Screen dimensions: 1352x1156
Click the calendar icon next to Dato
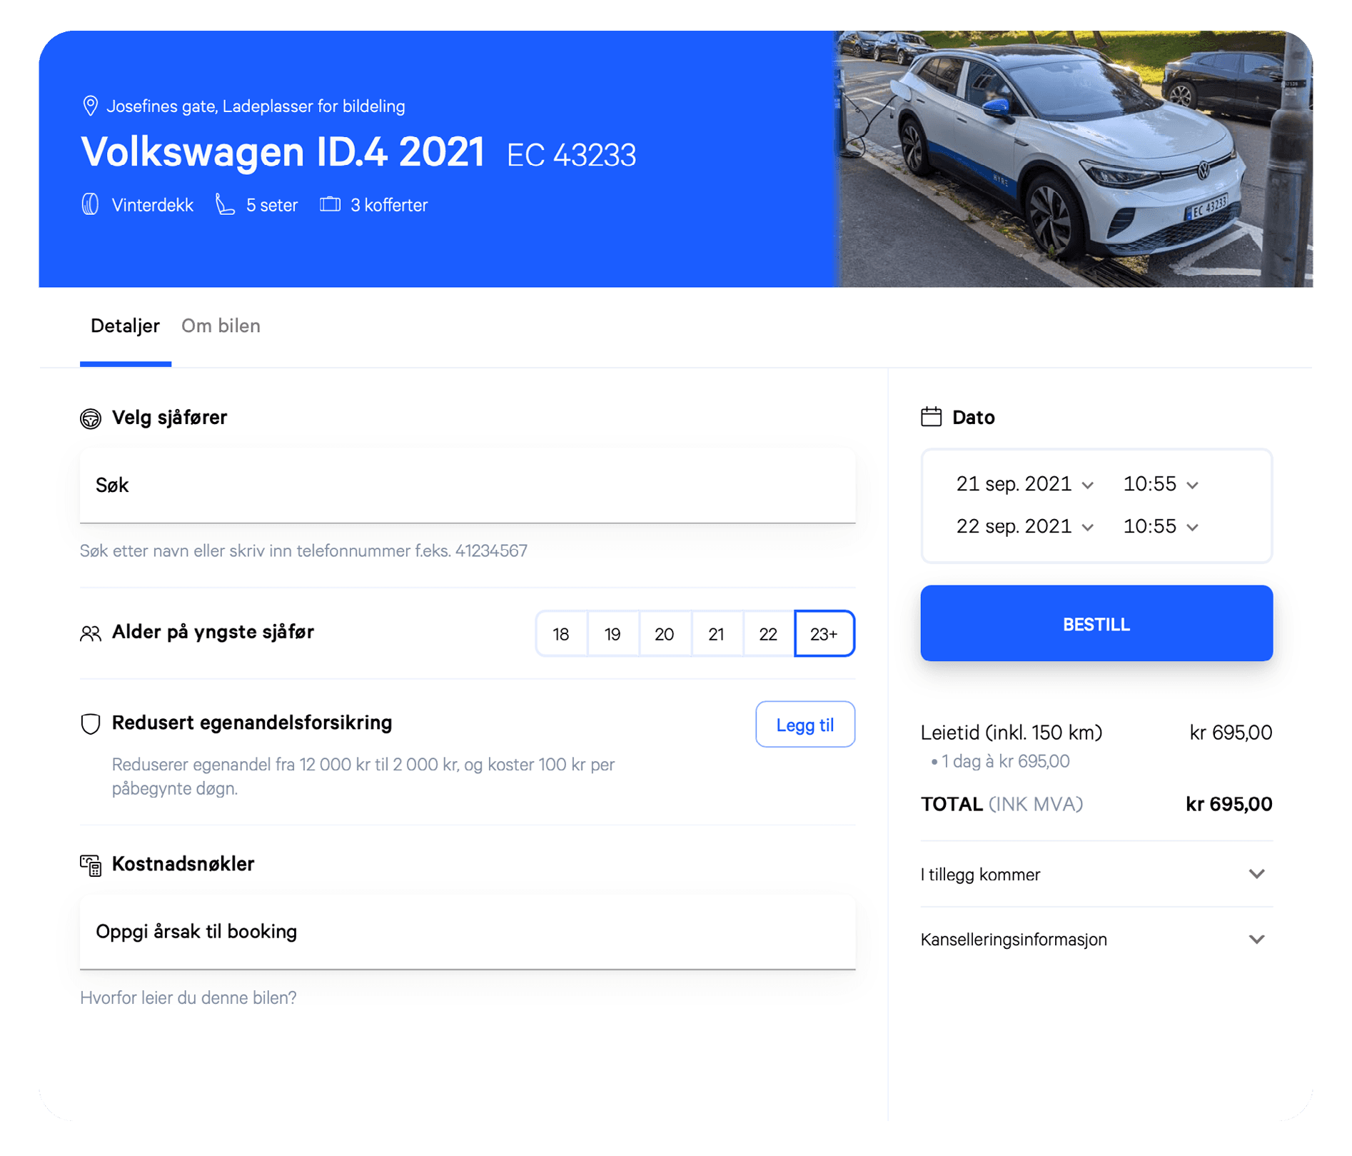click(931, 417)
